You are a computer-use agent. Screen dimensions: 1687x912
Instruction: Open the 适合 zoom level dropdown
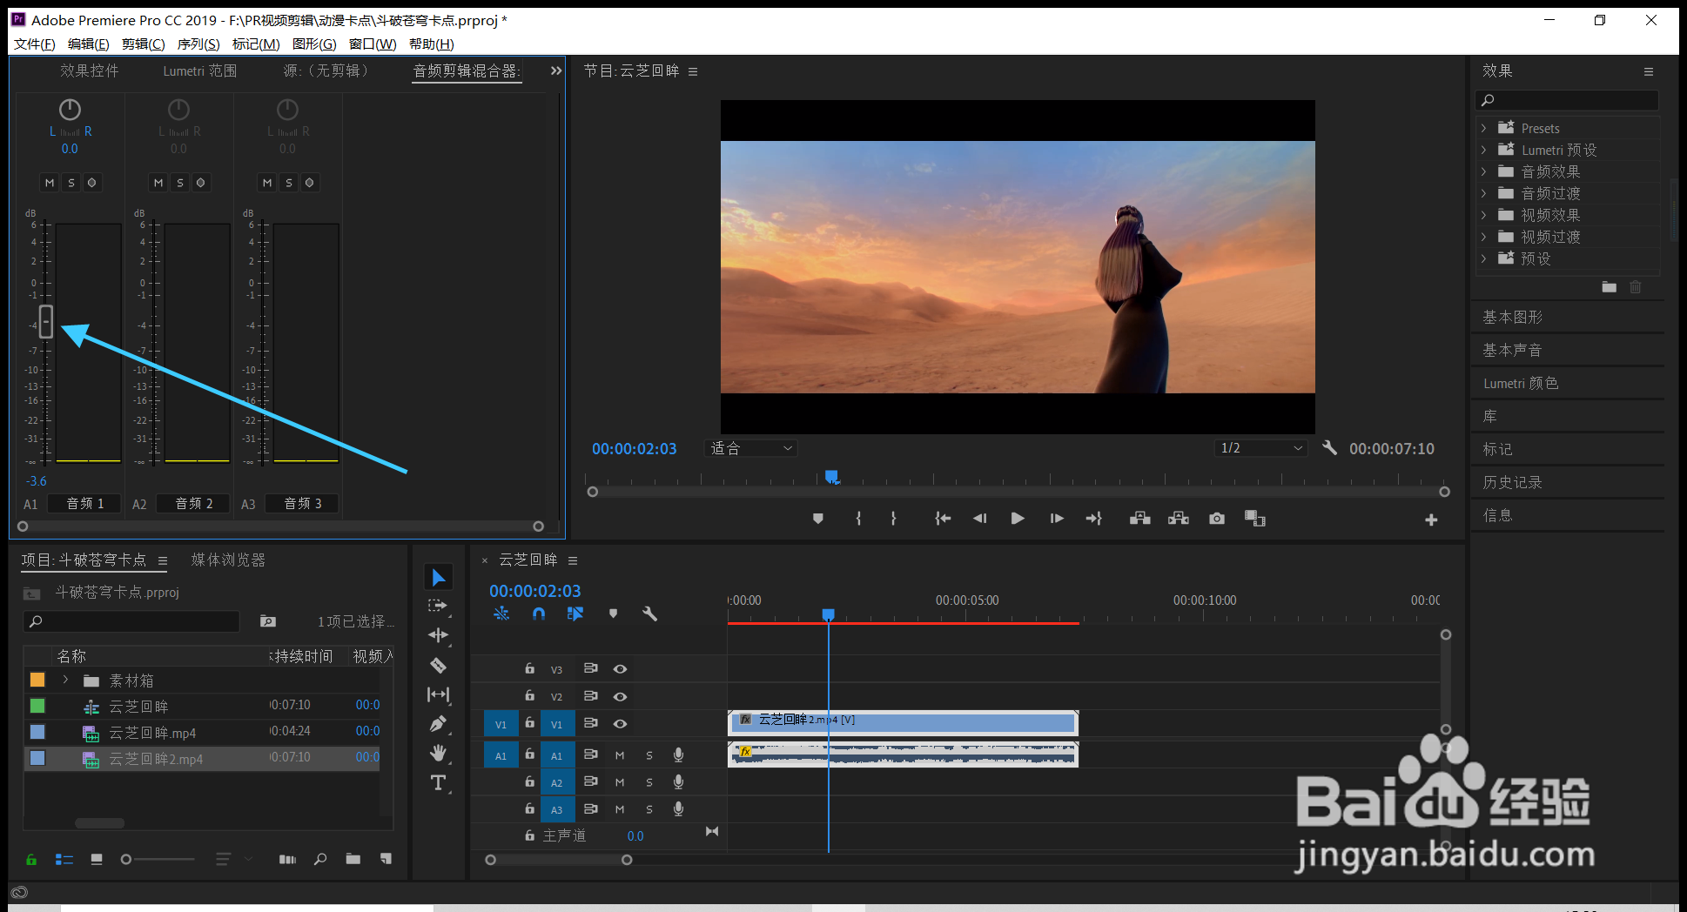tap(751, 448)
